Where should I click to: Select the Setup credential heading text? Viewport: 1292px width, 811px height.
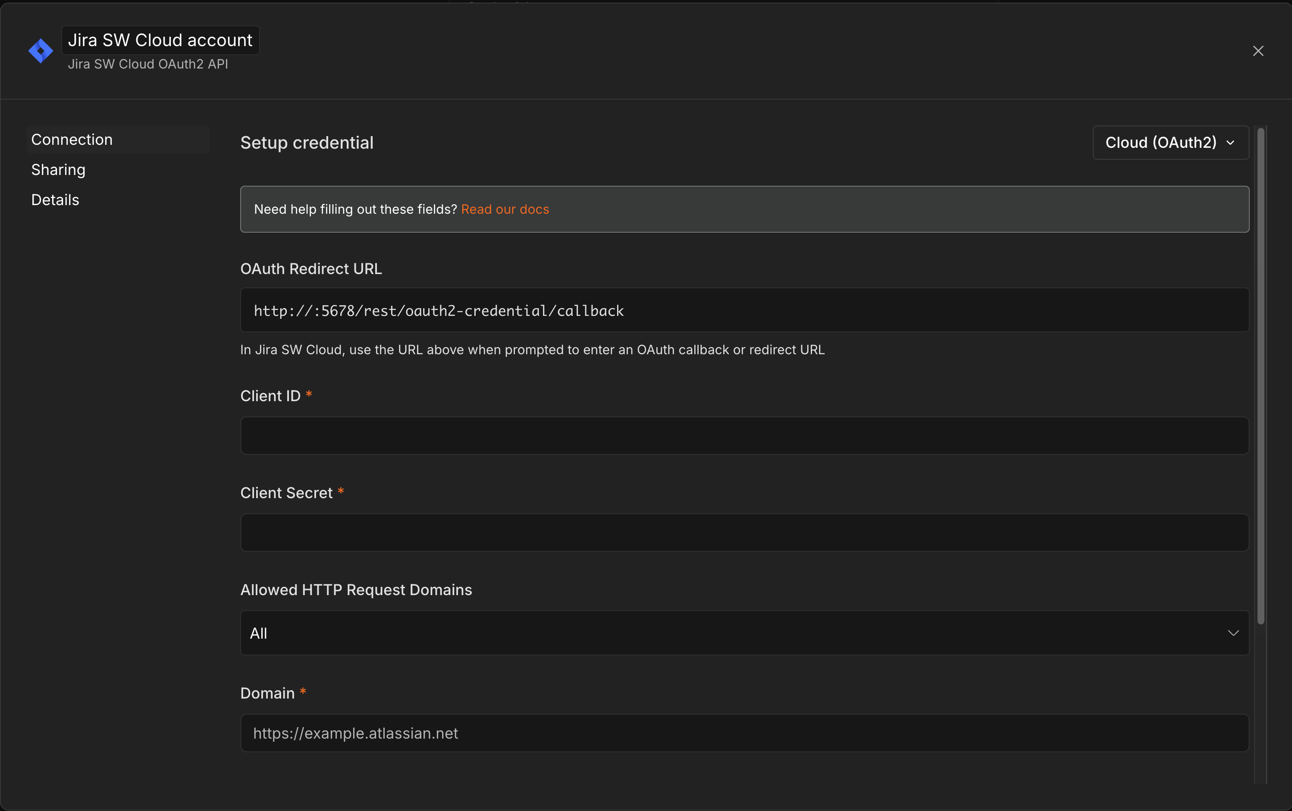(307, 143)
